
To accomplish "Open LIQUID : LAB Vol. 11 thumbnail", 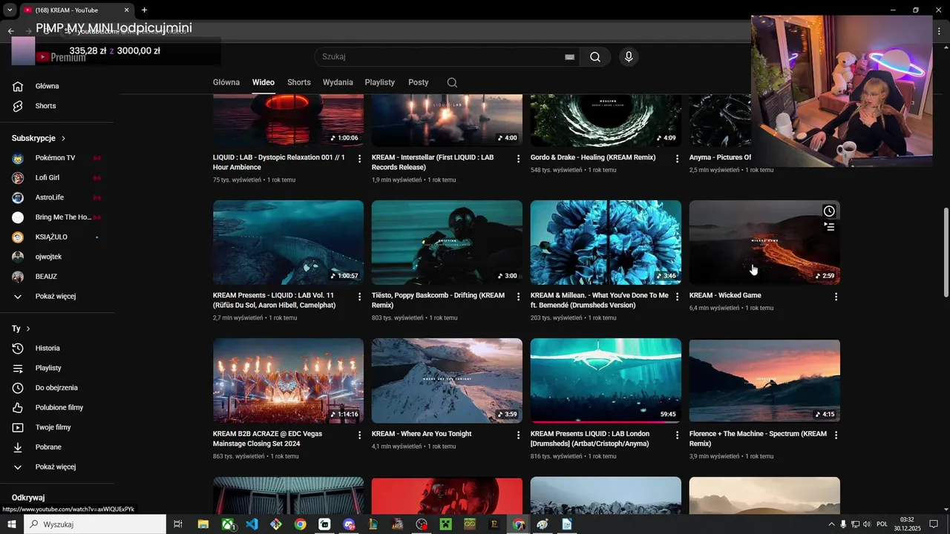I will [288, 243].
